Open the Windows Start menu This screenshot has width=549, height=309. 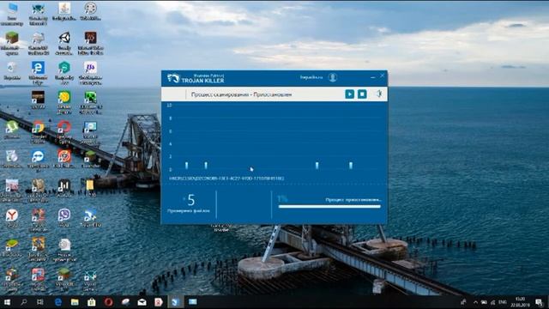[7, 302]
